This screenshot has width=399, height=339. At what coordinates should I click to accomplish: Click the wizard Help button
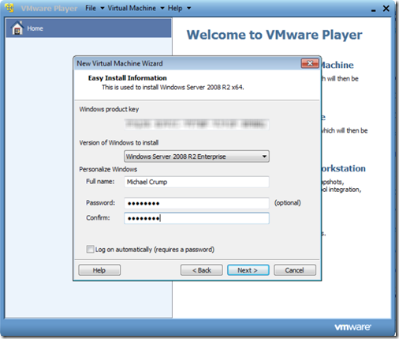pos(99,270)
